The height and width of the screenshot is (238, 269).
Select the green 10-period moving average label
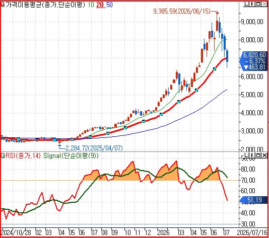pos(91,5)
